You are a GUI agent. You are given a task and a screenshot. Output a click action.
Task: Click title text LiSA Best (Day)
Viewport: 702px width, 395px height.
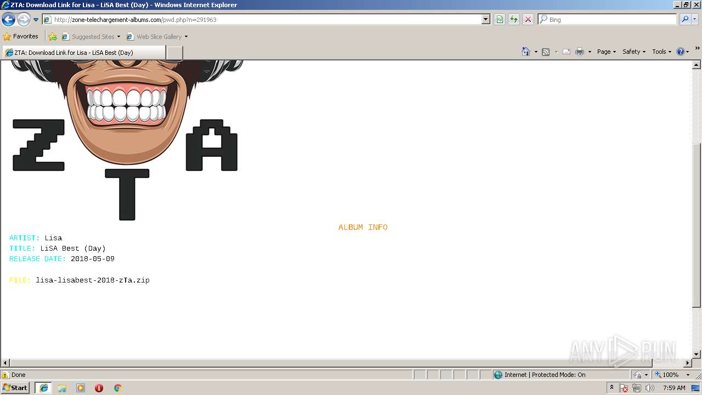[x=73, y=249]
